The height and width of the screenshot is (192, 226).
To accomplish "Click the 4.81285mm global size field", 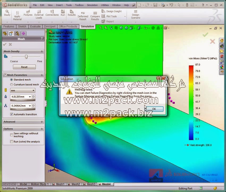I will pos(19,97).
